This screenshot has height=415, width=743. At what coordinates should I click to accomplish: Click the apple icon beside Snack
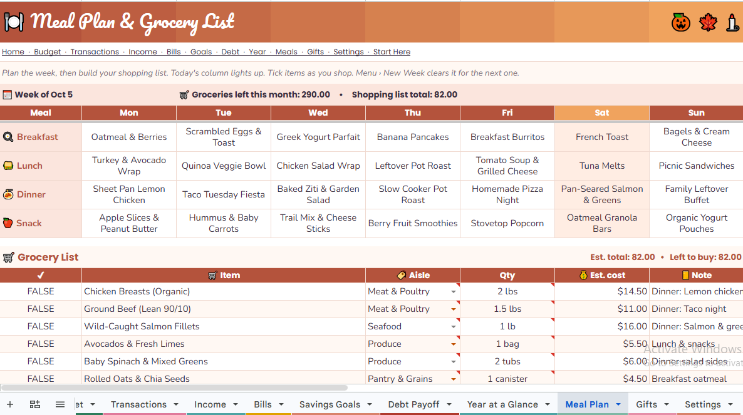(x=8, y=223)
